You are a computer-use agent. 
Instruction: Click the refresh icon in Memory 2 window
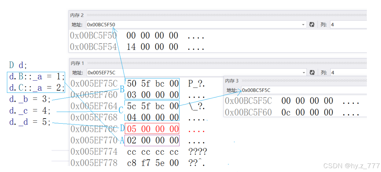(312, 25)
